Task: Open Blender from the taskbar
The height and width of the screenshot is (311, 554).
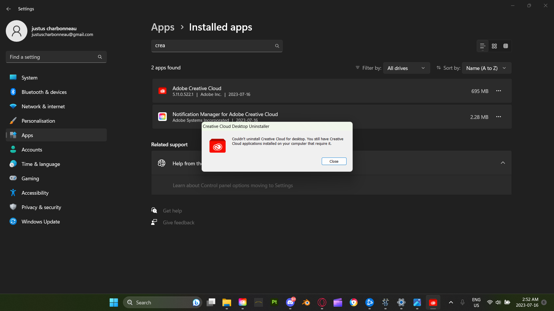Action: pyautogui.click(x=306, y=302)
